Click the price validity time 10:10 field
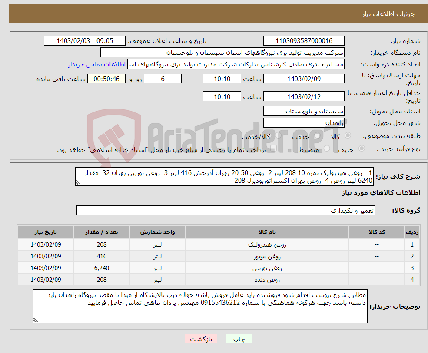Screen dimensions: 428x353 point(222,96)
